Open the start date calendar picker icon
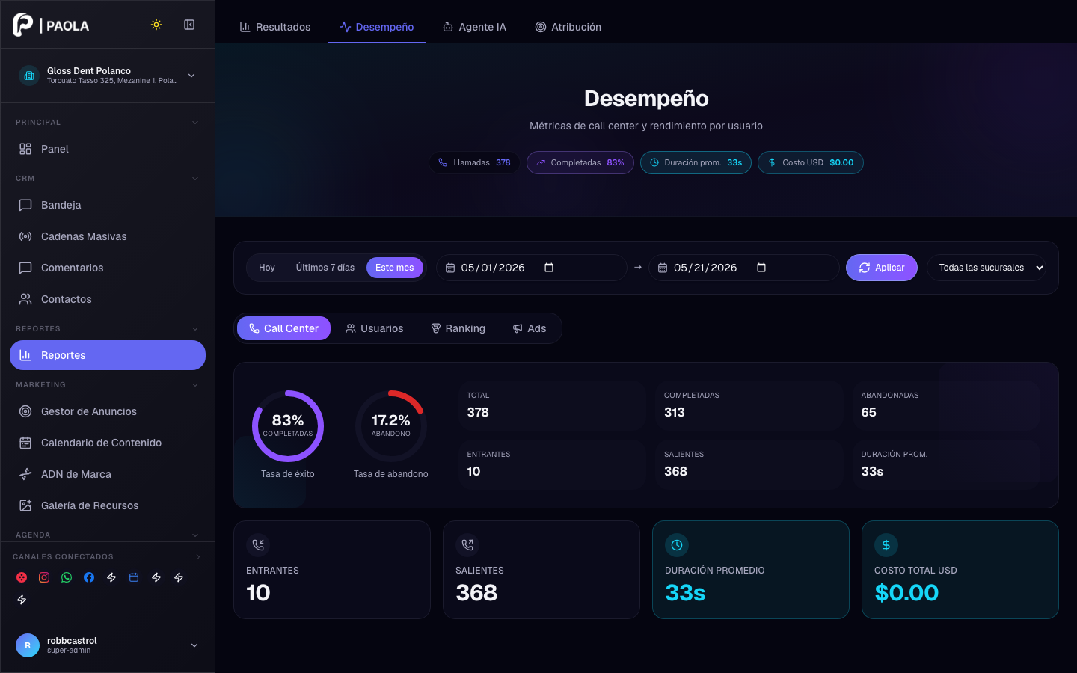Viewport: 1077px width, 673px height. coord(549,268)
